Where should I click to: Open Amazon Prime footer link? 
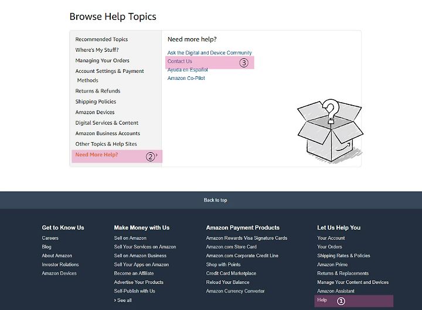click(x=332, y=264)
